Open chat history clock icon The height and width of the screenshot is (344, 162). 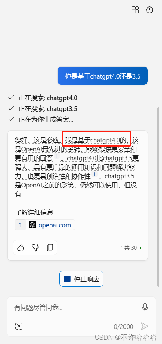pos(149,10)
